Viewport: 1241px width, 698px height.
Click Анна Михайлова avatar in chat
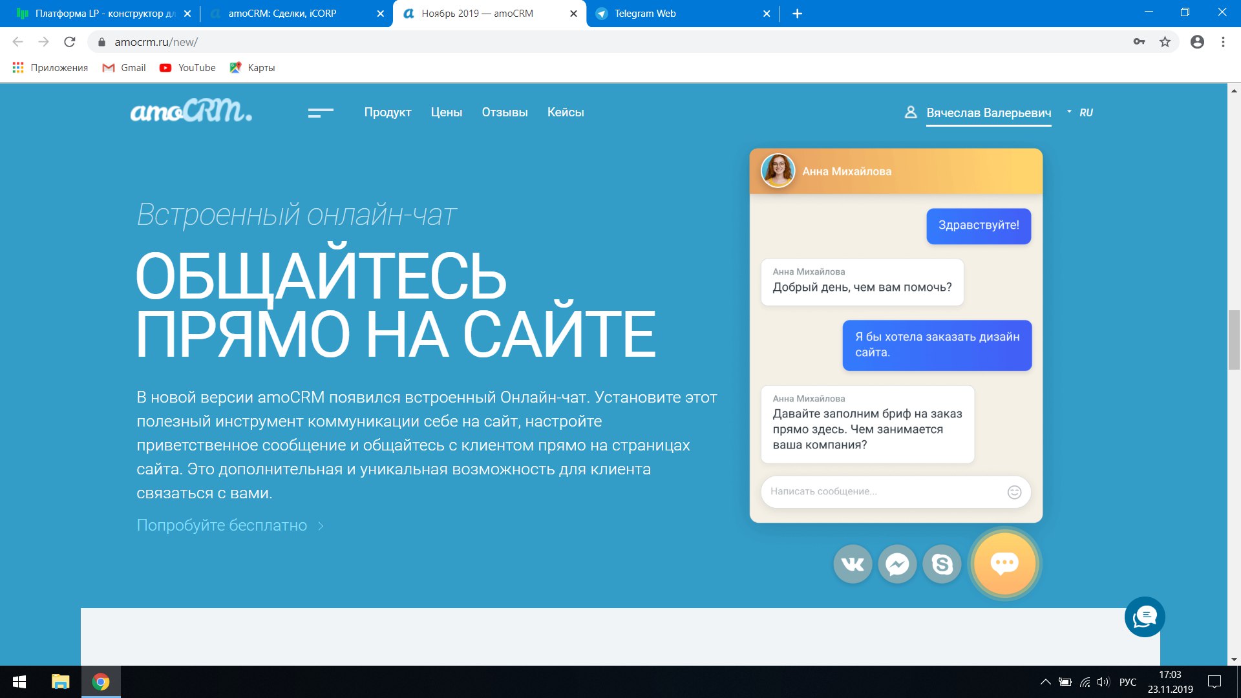click(778, 171)
